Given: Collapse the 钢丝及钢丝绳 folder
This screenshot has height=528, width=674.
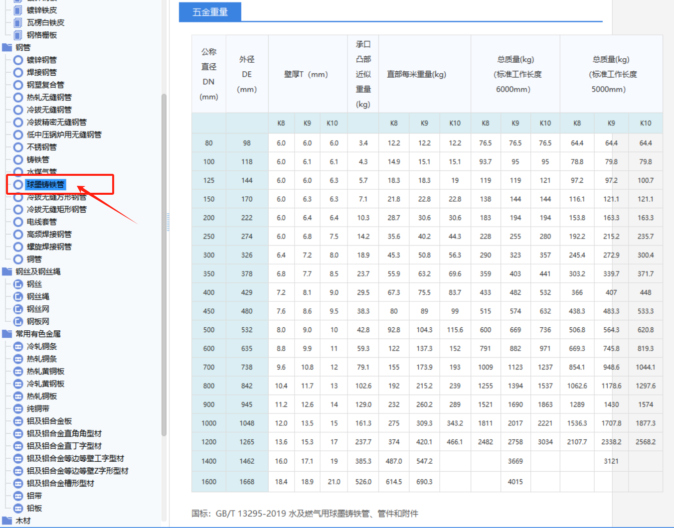Looking at the screenshot, I should (7, 272).
